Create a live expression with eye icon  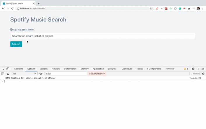41,74
